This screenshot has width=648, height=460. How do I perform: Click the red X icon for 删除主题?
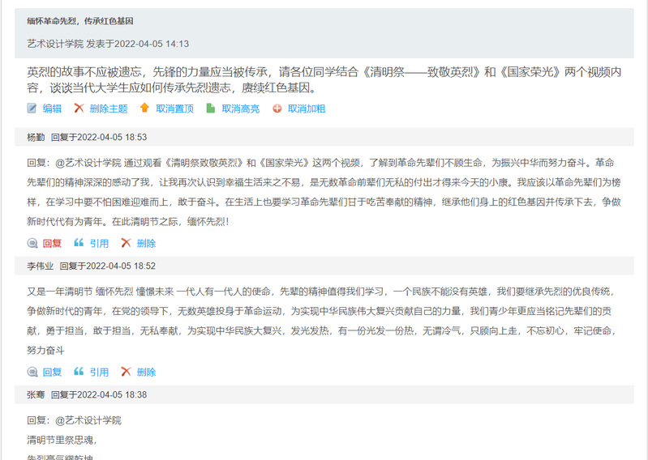click(x=79, y=109)
